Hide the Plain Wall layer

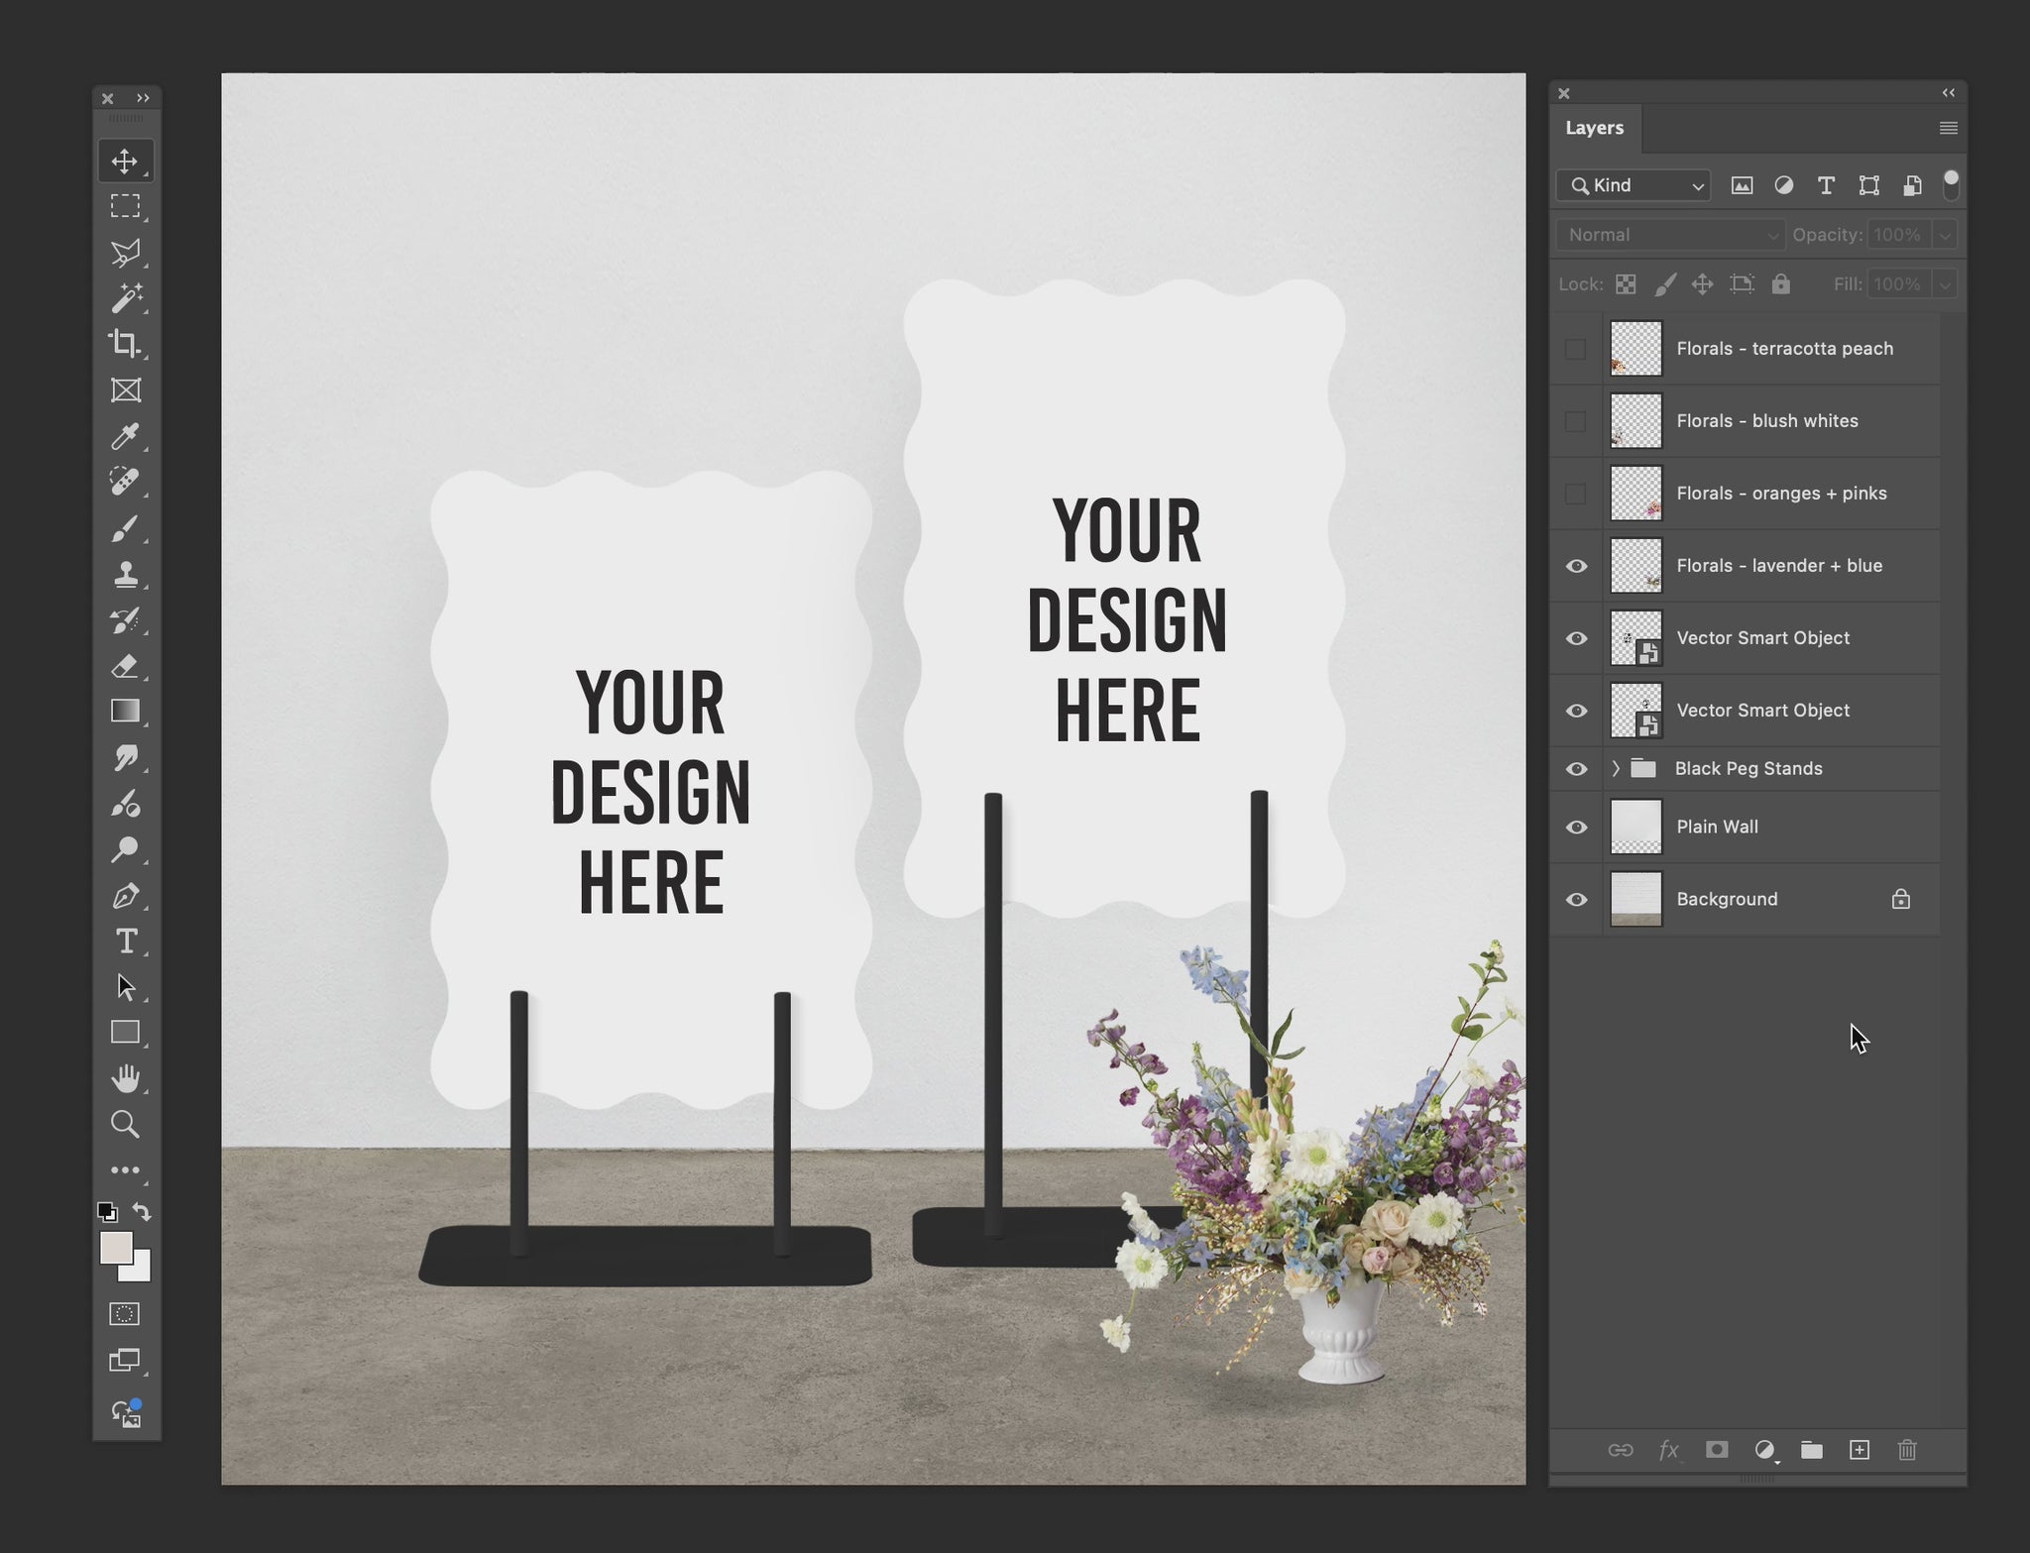[x=1576, y=827]
